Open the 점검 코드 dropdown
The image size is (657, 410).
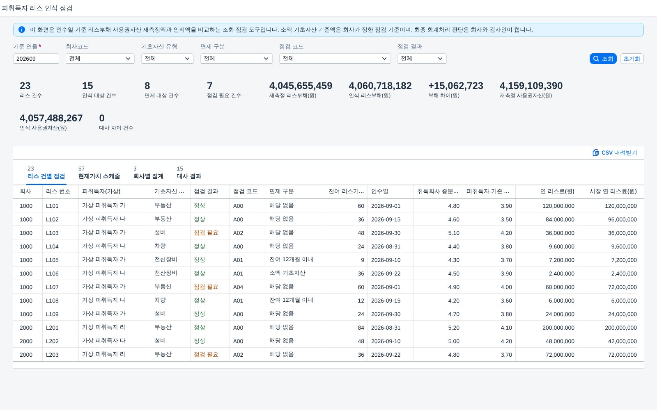click(x=335, y=59)
